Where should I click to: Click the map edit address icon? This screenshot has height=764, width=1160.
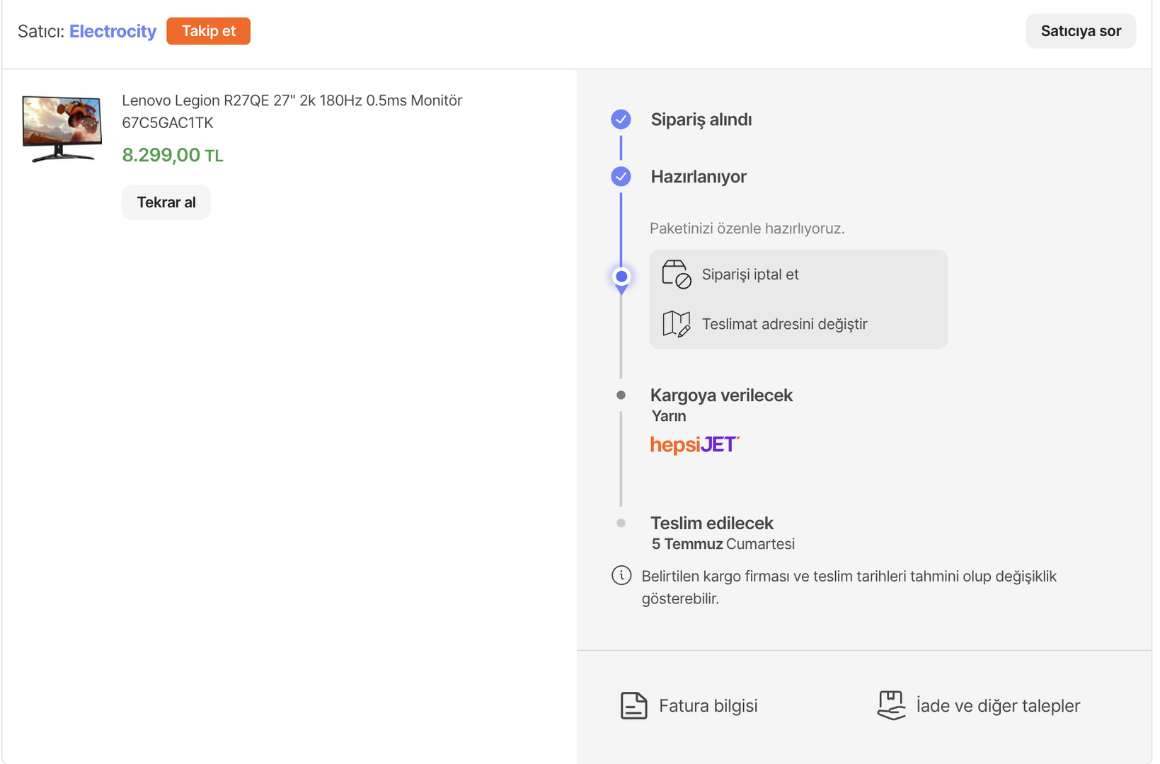(676, 324)
